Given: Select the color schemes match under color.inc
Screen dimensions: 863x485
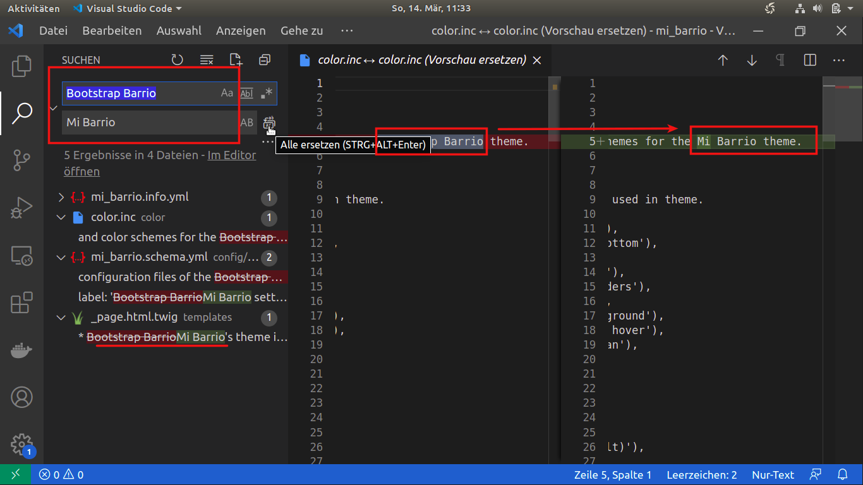Looking at the screenshot, I should (x=183, y=237).
